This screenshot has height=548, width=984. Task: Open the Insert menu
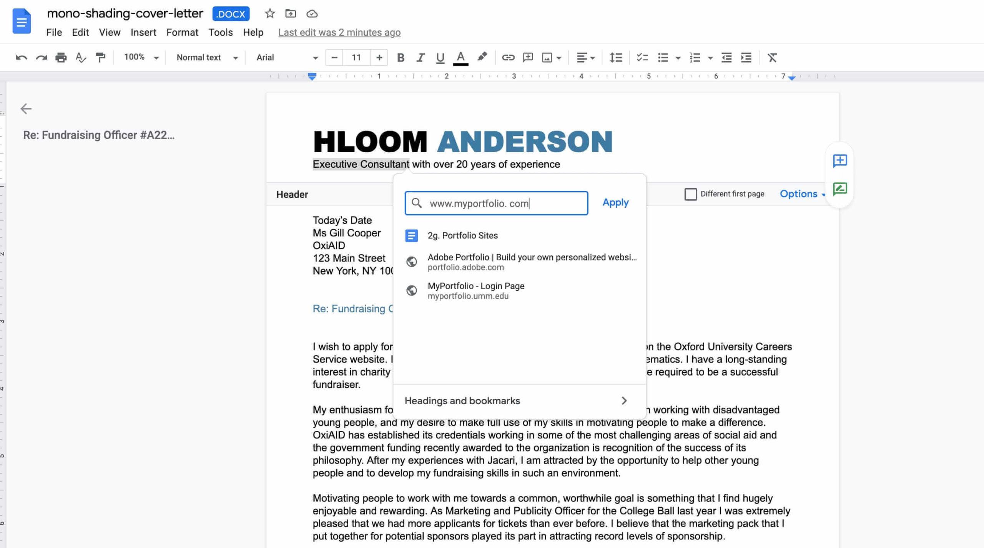click(143, 32)
